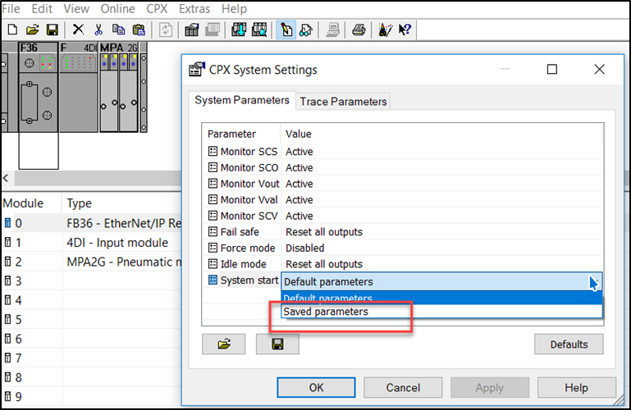Load parameters with the dialog folder icon
The width and height of the screenshot is (631, 410).
point(224,344)
